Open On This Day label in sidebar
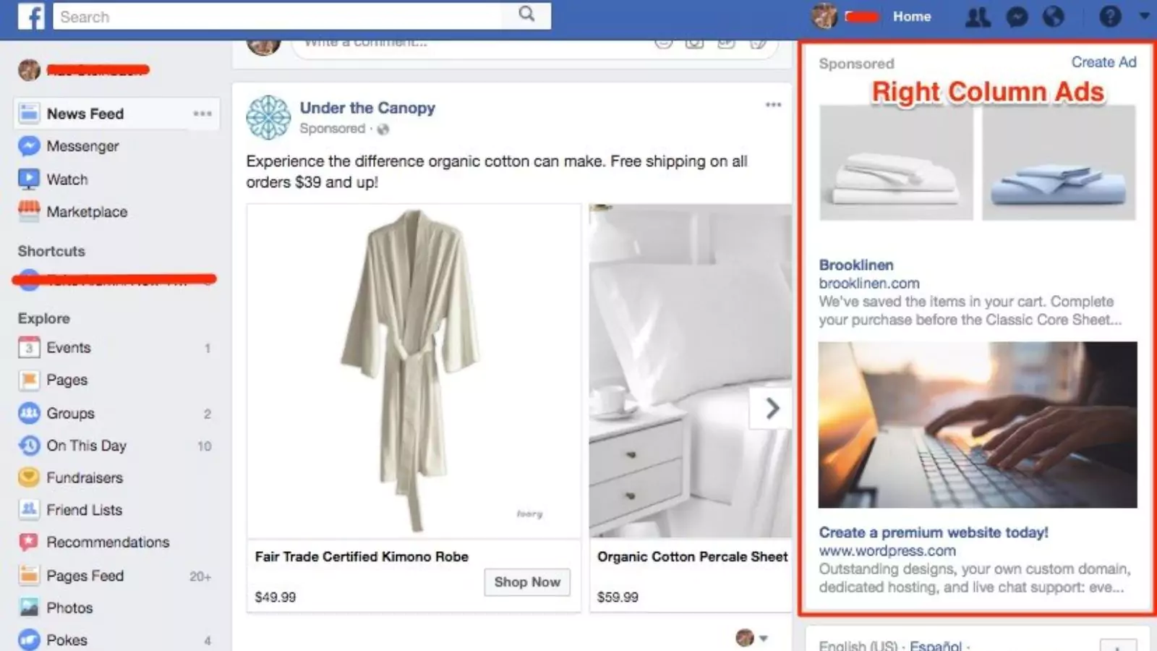Viewport: 1157px width, 651px height. pyautogui.click(x=87, y=446)
